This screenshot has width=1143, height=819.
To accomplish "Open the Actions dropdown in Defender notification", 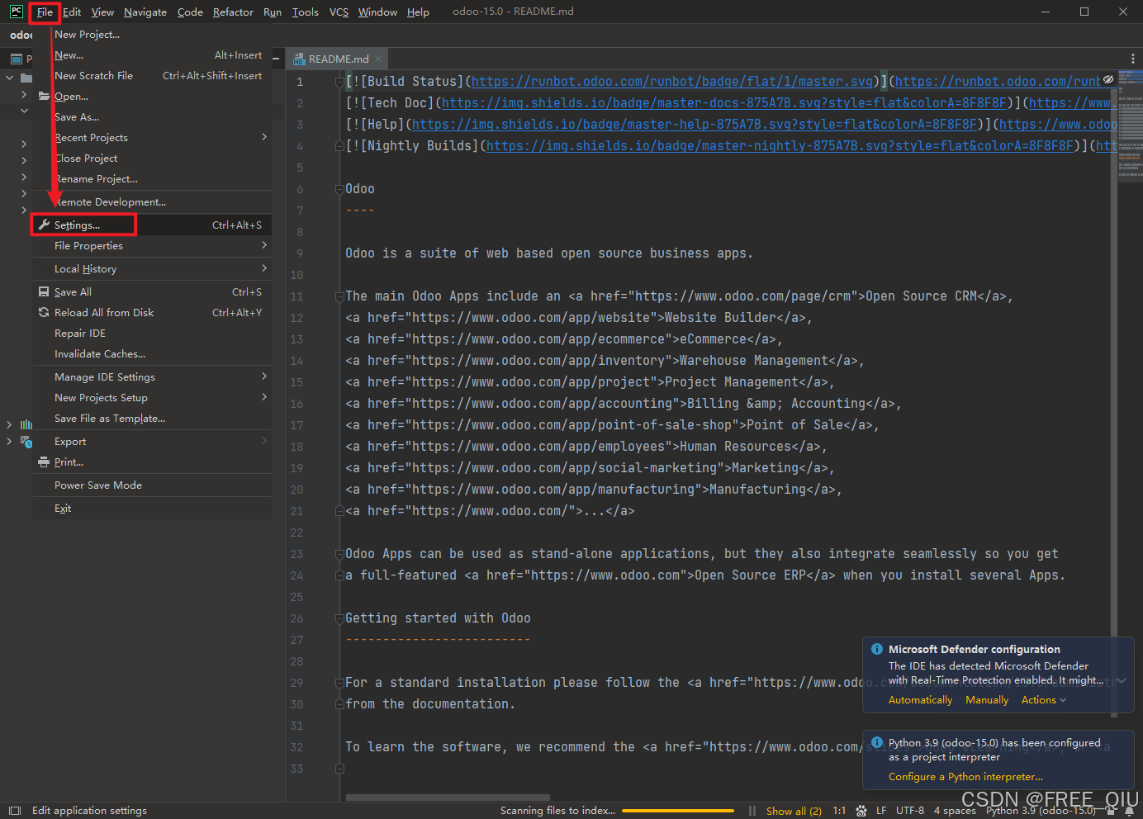I will pyautogui.click(x=1044, y=700).
